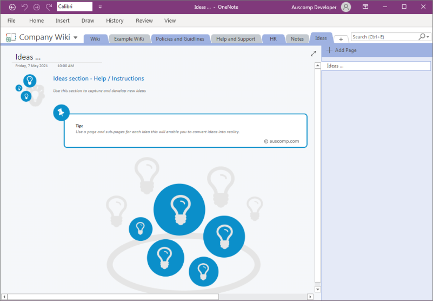Redo the last action

click(49, 7)
